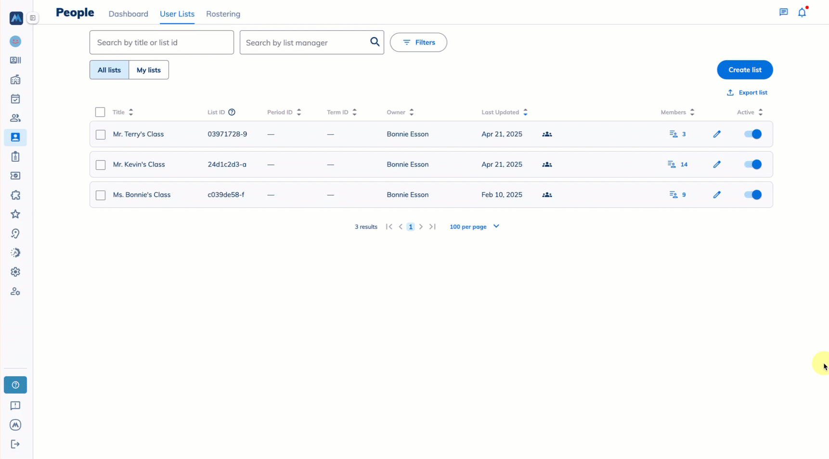Open the Filters button

coord(418,42)
